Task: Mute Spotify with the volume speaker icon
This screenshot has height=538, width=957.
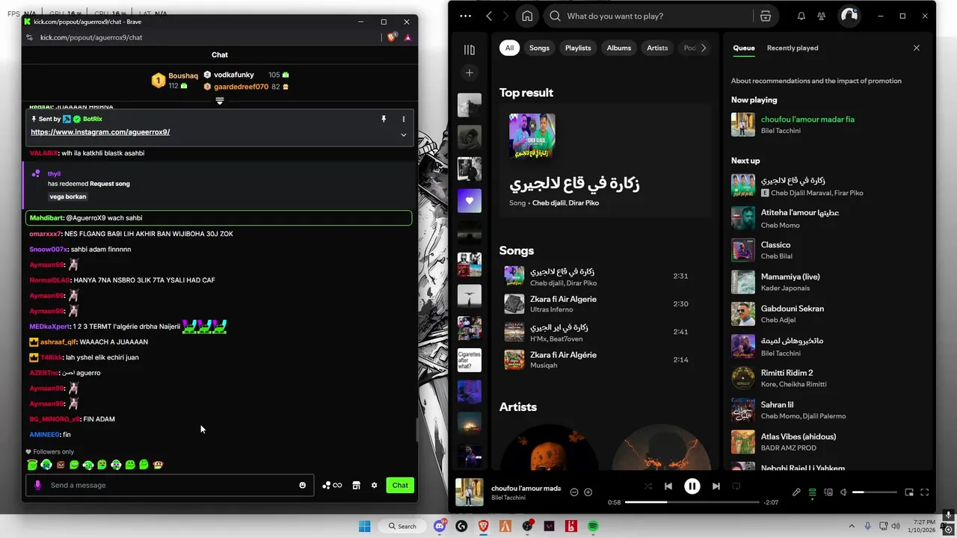Action: (x=843, y=492)
